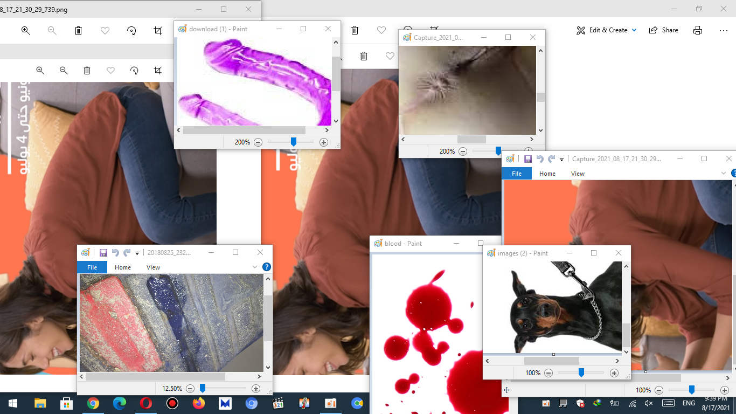Click zoom slider in 'download (1)' Paint window

[x=293, y=142]
